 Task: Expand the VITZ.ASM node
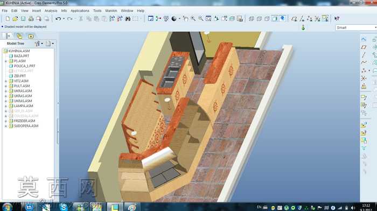pyautogui.click(x=6, y=81)
